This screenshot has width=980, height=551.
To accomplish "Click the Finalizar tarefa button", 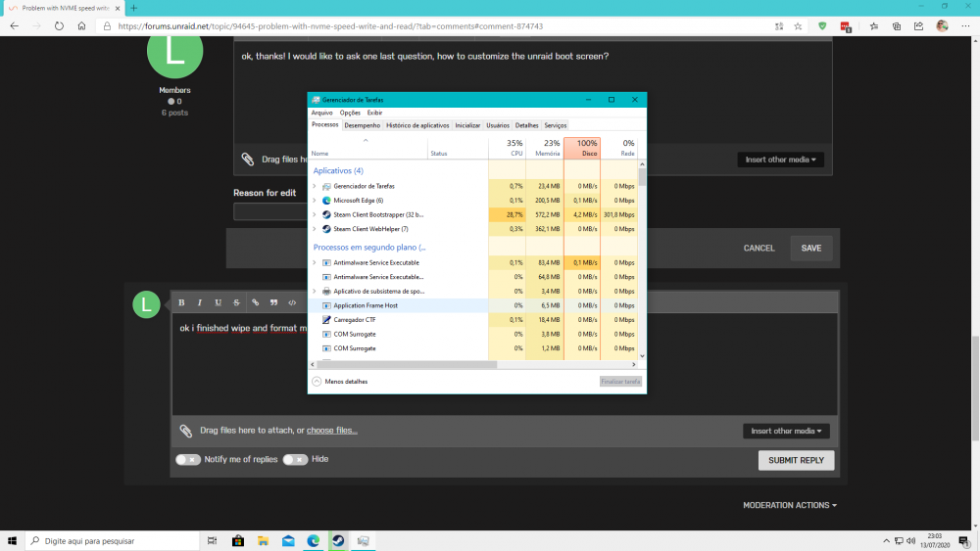I will [620, 382].
